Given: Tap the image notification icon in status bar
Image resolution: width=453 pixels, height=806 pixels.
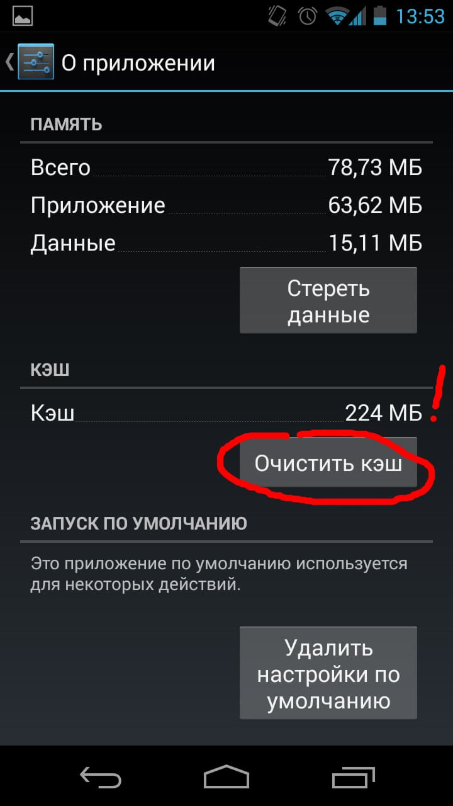Looking at the screenshot, I should pos(23,16).
